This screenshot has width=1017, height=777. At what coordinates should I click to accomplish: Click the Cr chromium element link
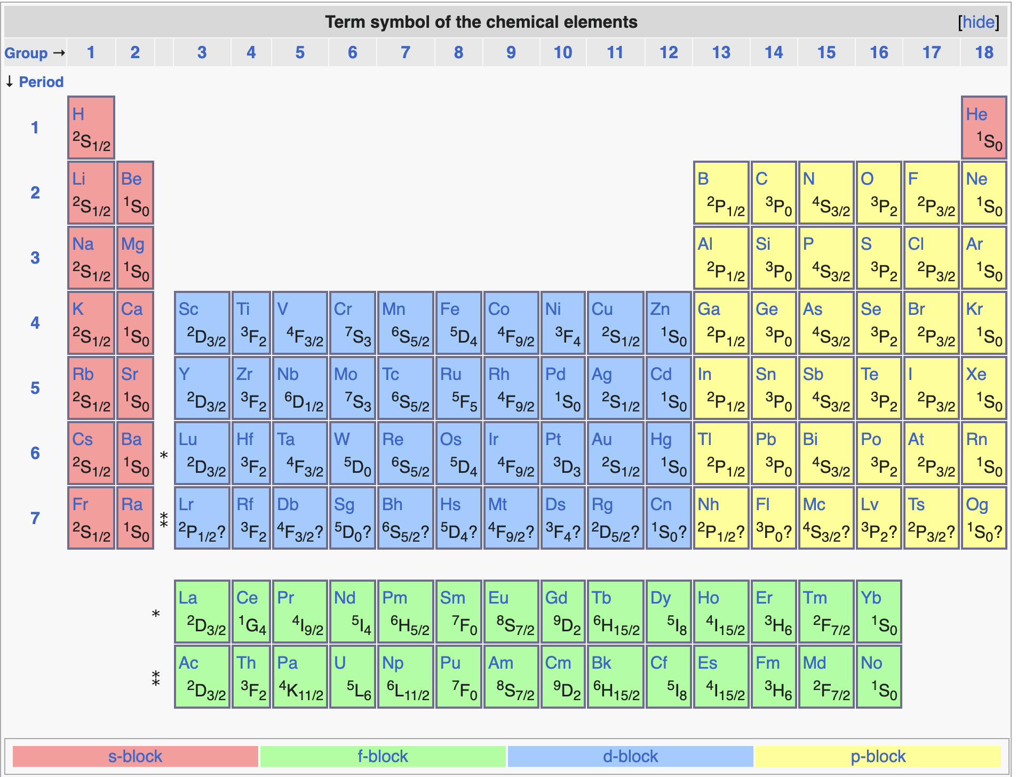(343, 309)
